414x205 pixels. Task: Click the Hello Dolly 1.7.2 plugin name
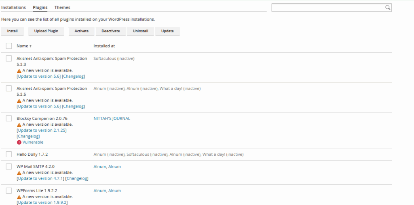point(32,154)
